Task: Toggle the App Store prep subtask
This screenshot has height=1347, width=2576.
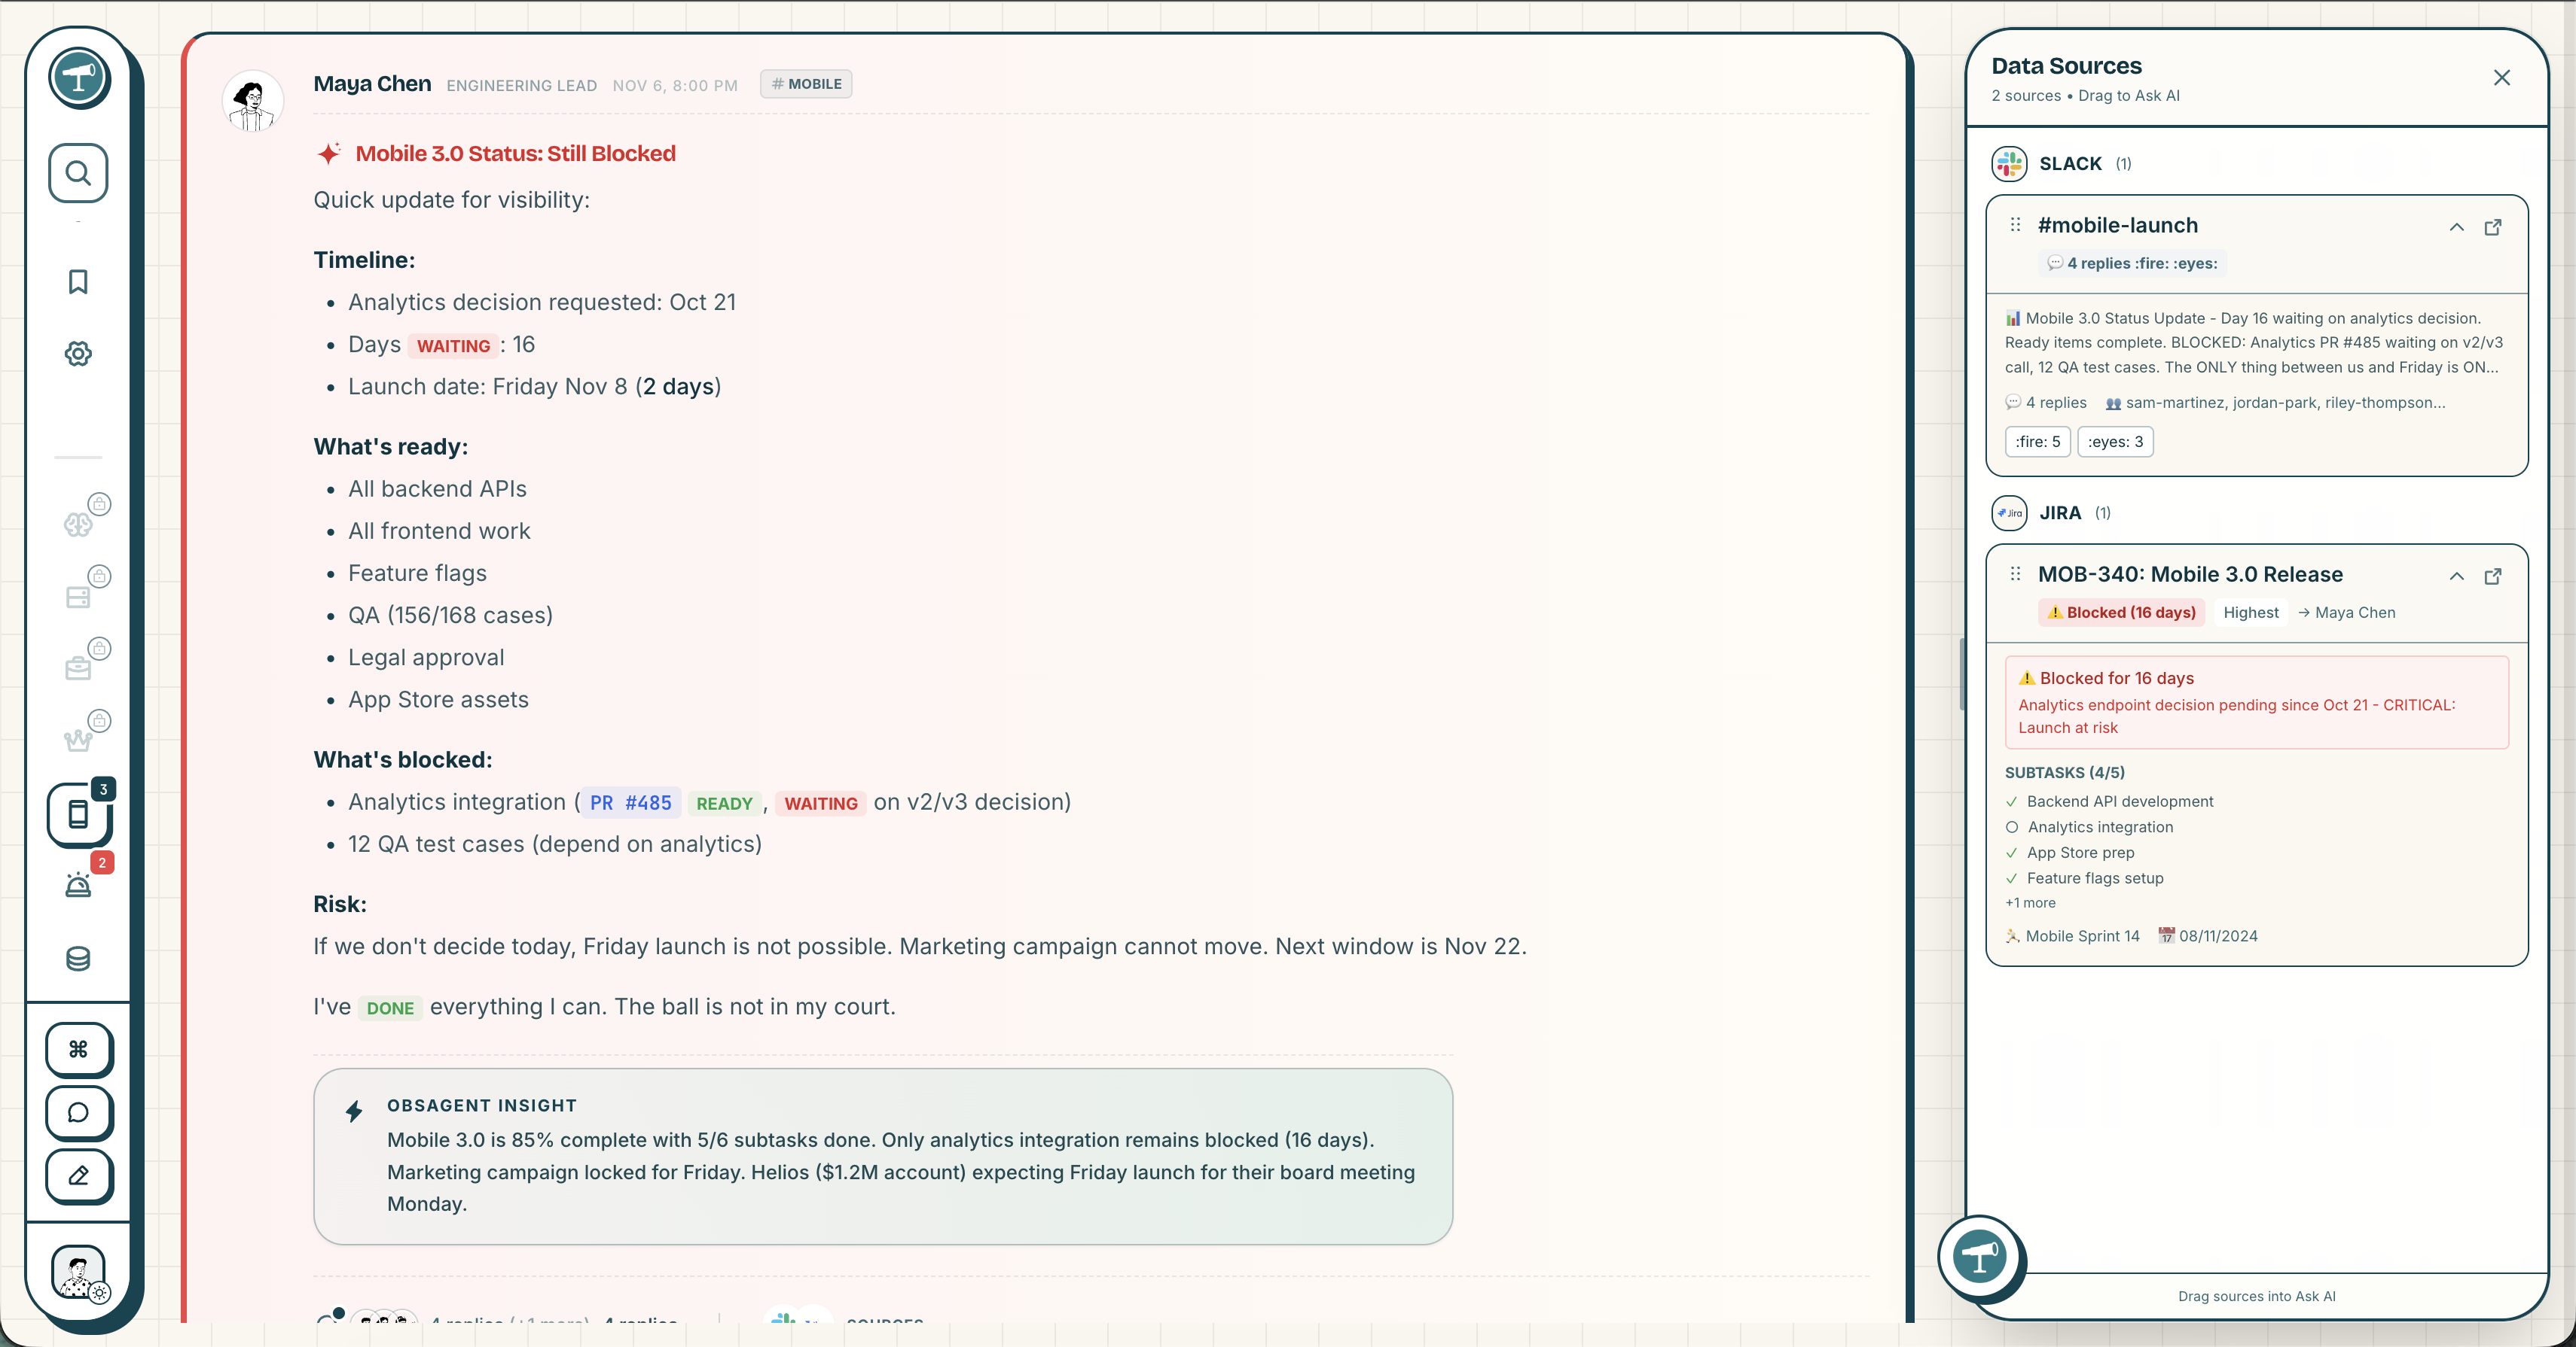Action: click(2012, 853)
